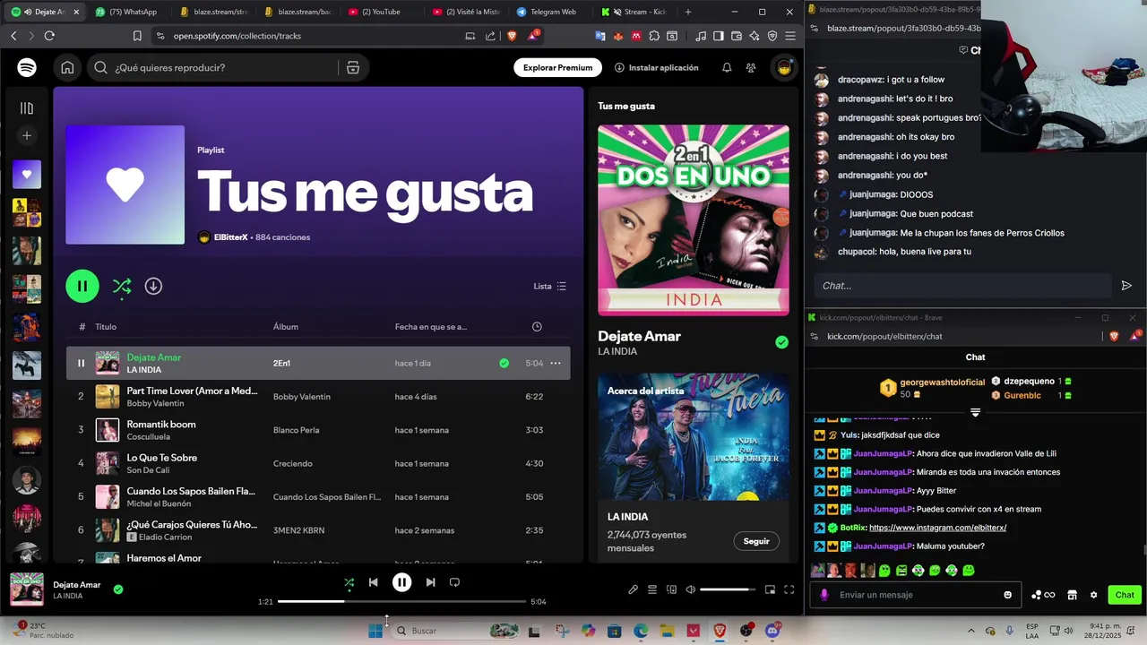Open the Dos en Uno album cover
The width and height of the screenshot is (1147, 645).
click(x=694, y=219)
